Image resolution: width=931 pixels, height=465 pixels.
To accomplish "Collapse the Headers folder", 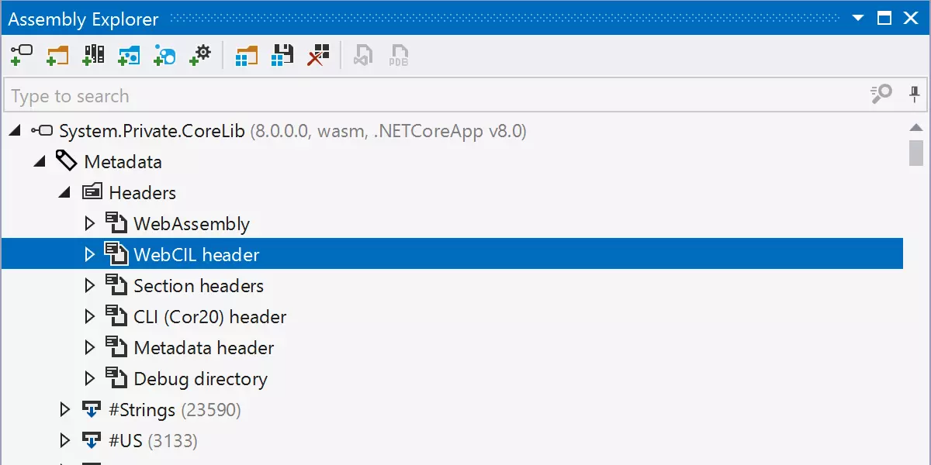I will click(x=64, y=193).
